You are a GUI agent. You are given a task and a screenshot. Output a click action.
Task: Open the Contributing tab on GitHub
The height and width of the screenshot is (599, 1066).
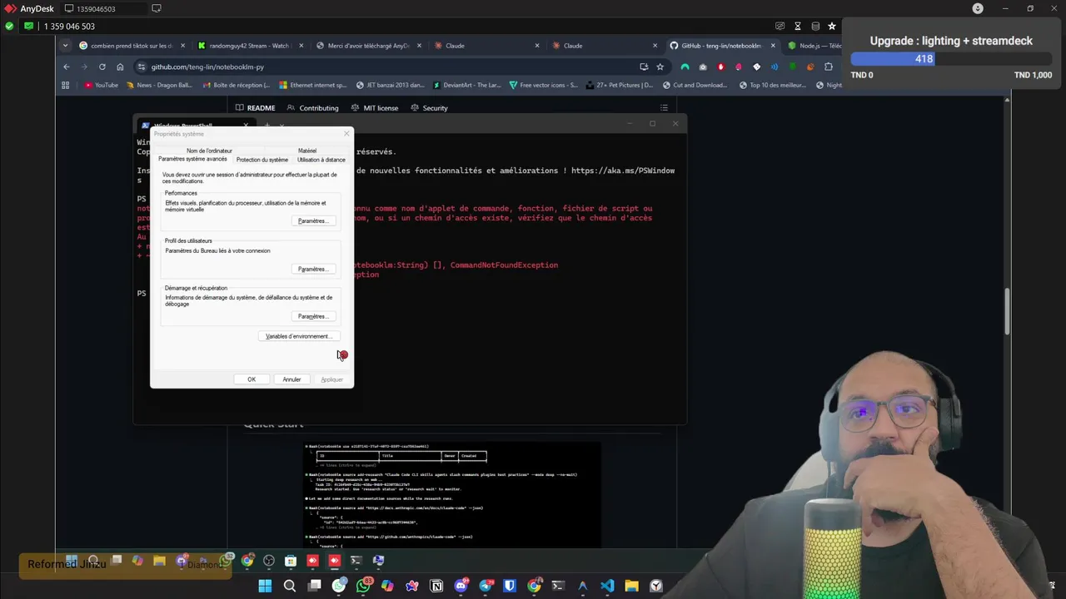click(x=312, y=107)
